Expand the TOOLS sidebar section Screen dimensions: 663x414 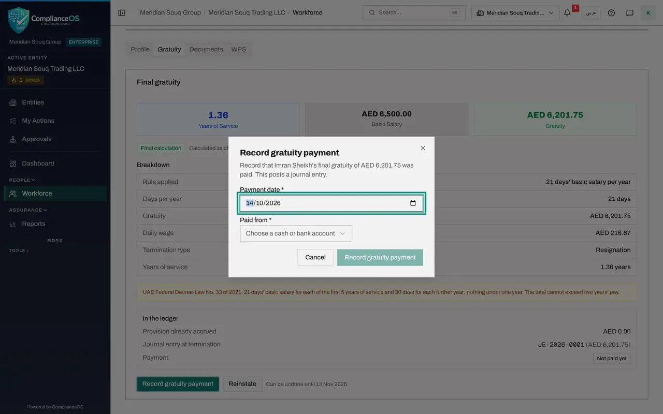pos(19,250)
